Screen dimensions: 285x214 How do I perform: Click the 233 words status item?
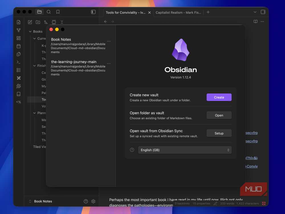227,204
